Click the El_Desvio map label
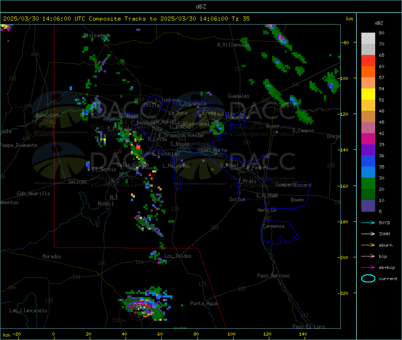The height and width of the screenshot is (340, 402). click(x=104, y=169)
